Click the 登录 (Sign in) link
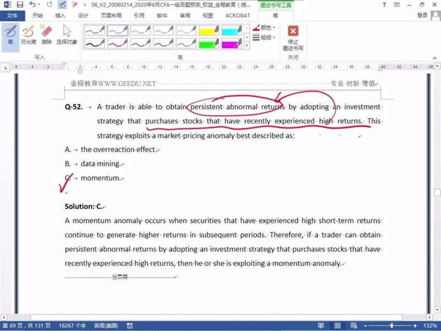Image resolution: width=441 pixels, height=331 pixels. tap(422, 15)
